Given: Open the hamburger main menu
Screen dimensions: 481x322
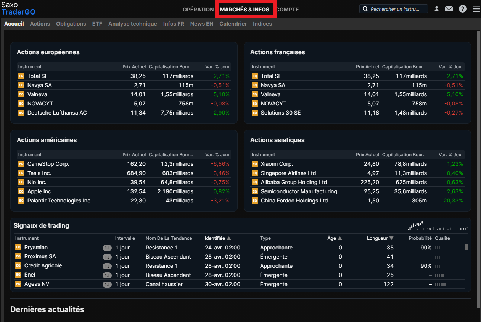Looking at the screenshot, I should pyautogui.click(x=476, y=9).
